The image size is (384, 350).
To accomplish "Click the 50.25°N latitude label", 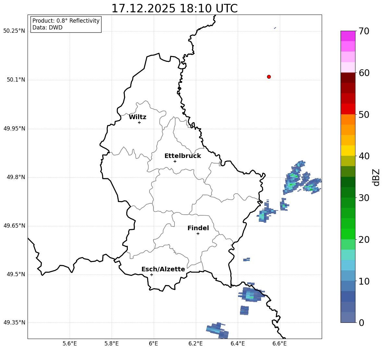I will (x=14, y=31).
